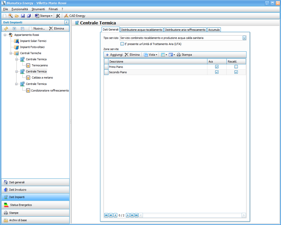
Task: Tick the Unità di Trattamento Aria checkbox
Action: point(122,44)
